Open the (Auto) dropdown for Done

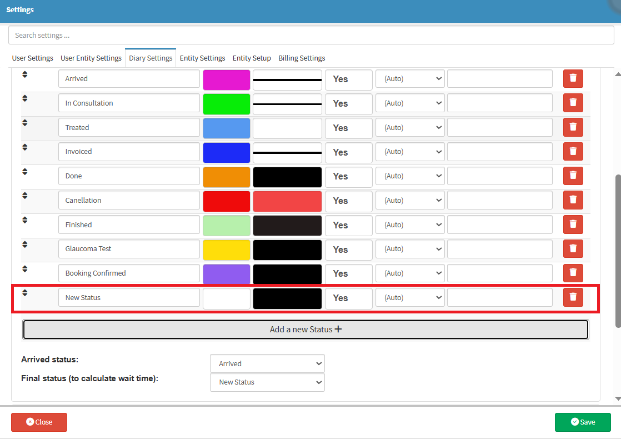410,176
